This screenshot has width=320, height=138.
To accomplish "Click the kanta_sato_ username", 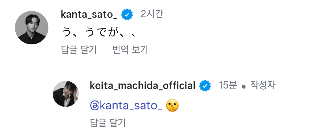I will click(89, 14).
